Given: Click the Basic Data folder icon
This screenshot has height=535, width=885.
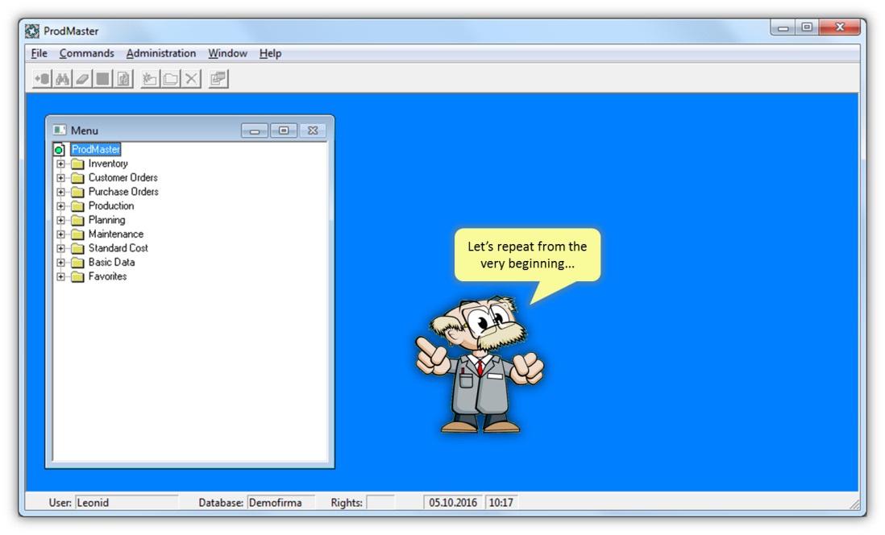Looking at the screenshot, I should [x=78, y=263].
